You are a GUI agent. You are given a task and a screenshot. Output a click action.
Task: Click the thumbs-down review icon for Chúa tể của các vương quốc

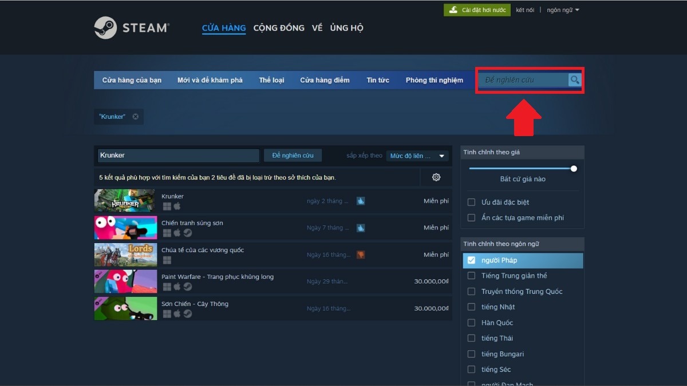[x=361, y=254]
